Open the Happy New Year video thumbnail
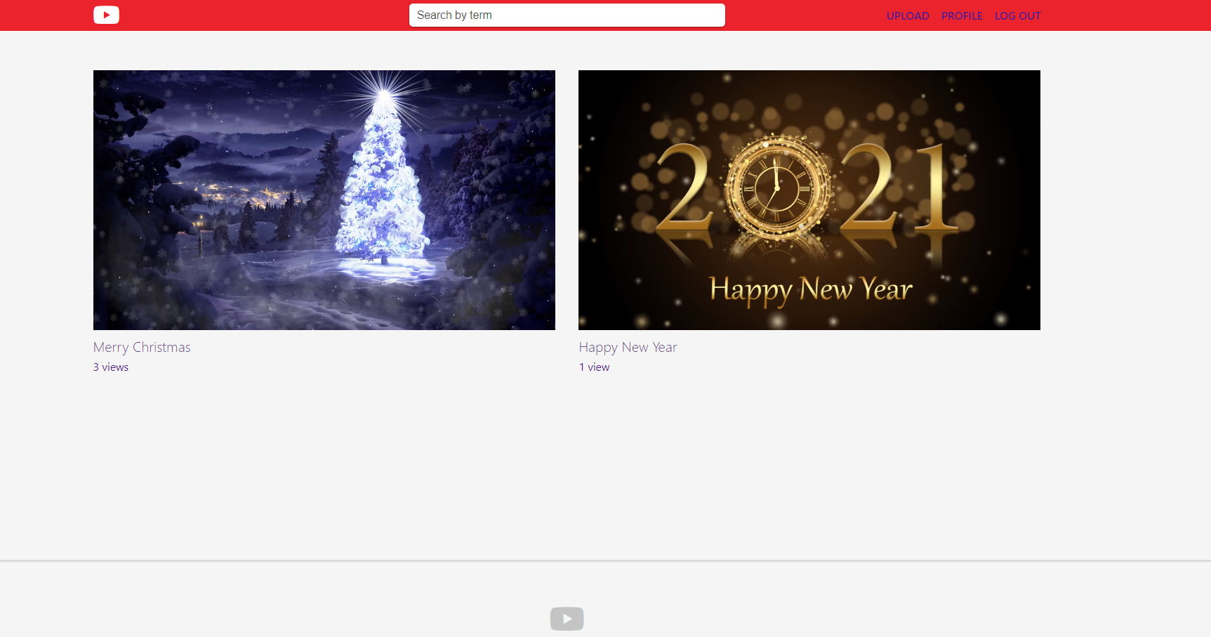 pyautogui.click(x=809, y=199)
